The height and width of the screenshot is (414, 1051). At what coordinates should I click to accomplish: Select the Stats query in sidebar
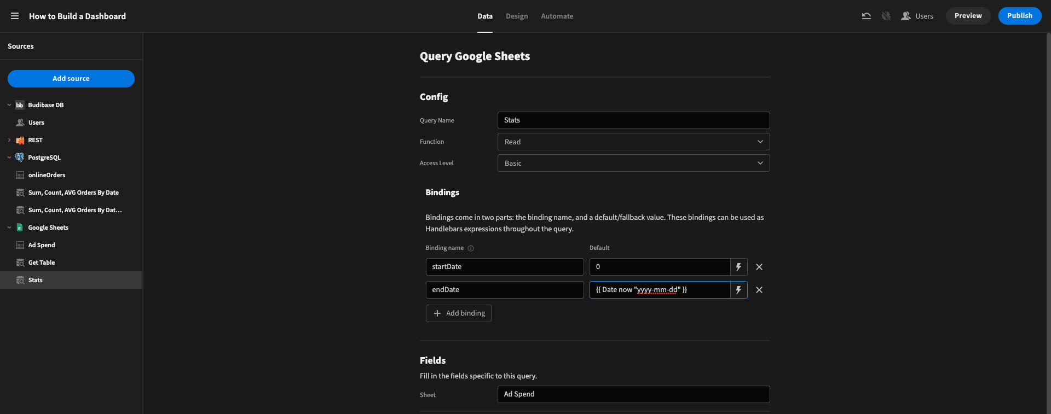[71, 280]
